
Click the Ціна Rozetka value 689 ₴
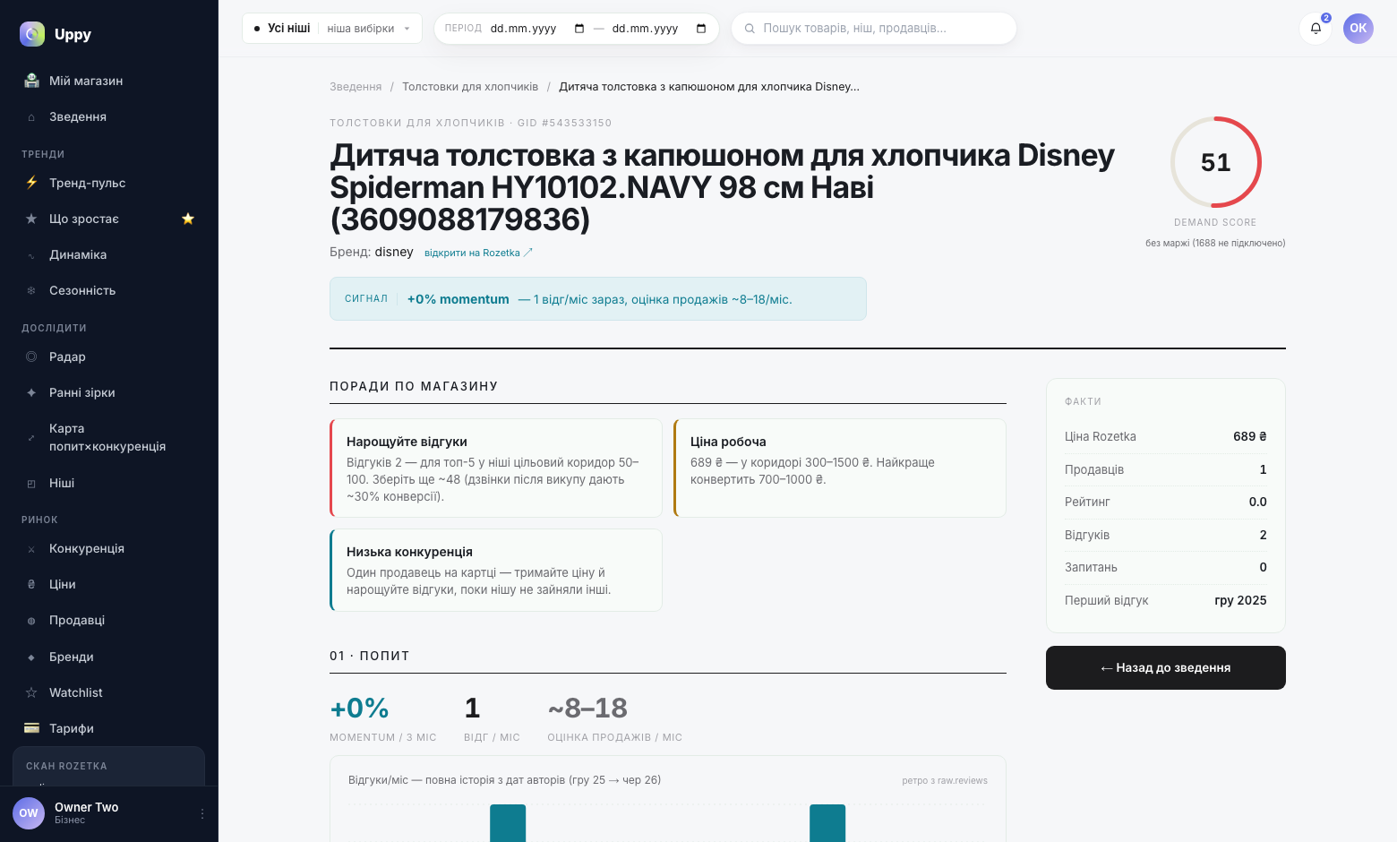click(x=1250, y=436)
